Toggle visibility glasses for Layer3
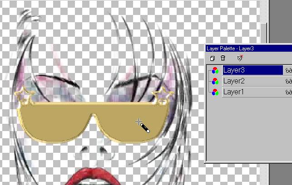 [x=289, y=70]
